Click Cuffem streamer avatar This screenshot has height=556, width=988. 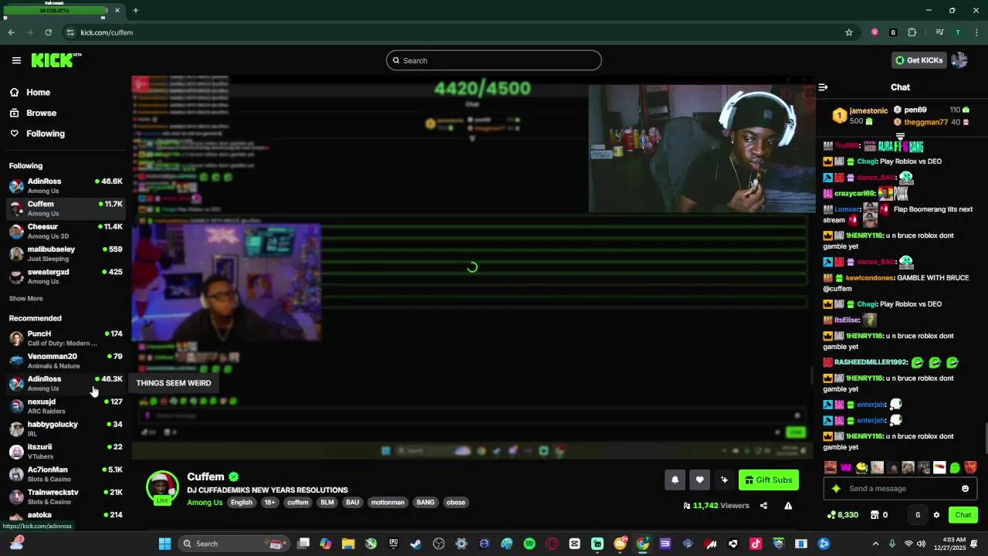(162, 487)
